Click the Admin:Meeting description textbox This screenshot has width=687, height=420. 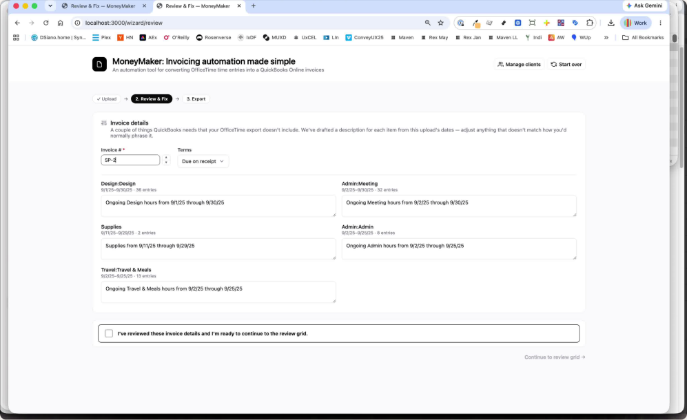[459, 206]
